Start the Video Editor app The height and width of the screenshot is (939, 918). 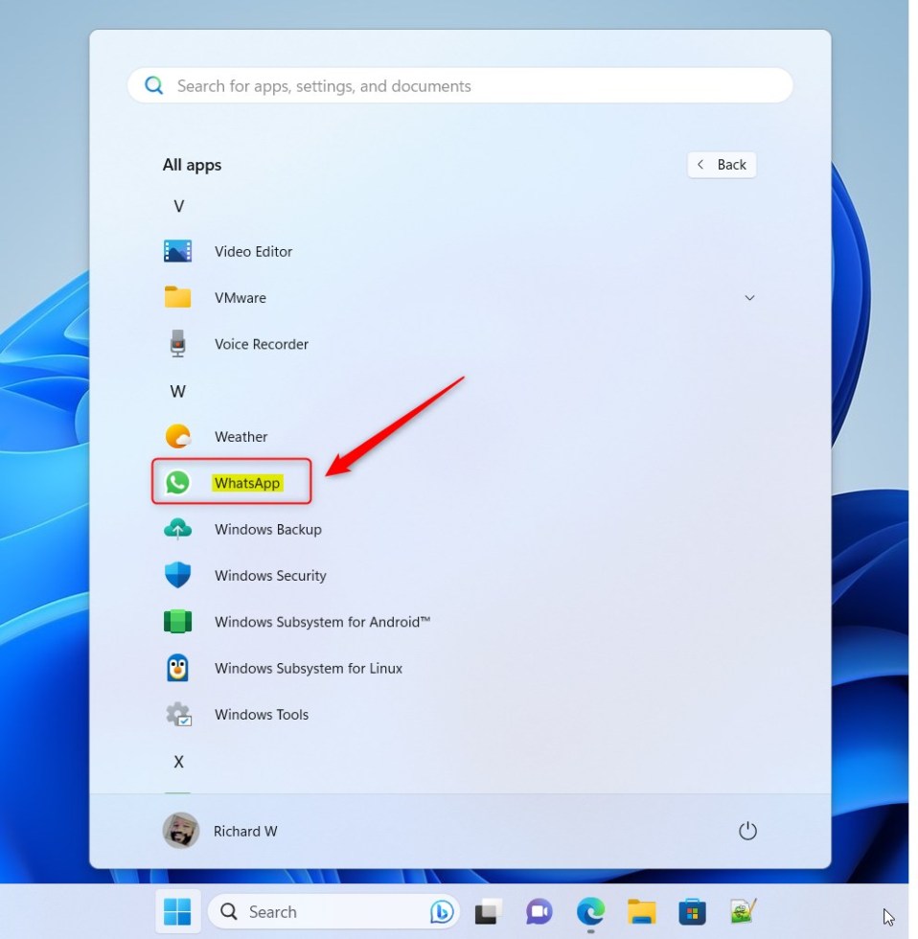pos(253,251)
